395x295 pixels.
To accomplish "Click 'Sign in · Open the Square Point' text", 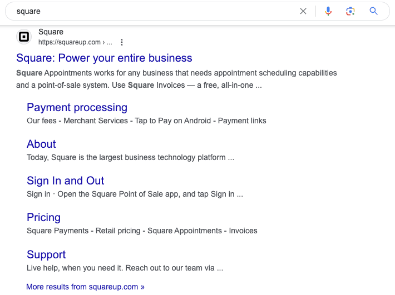I will (135, 194).
